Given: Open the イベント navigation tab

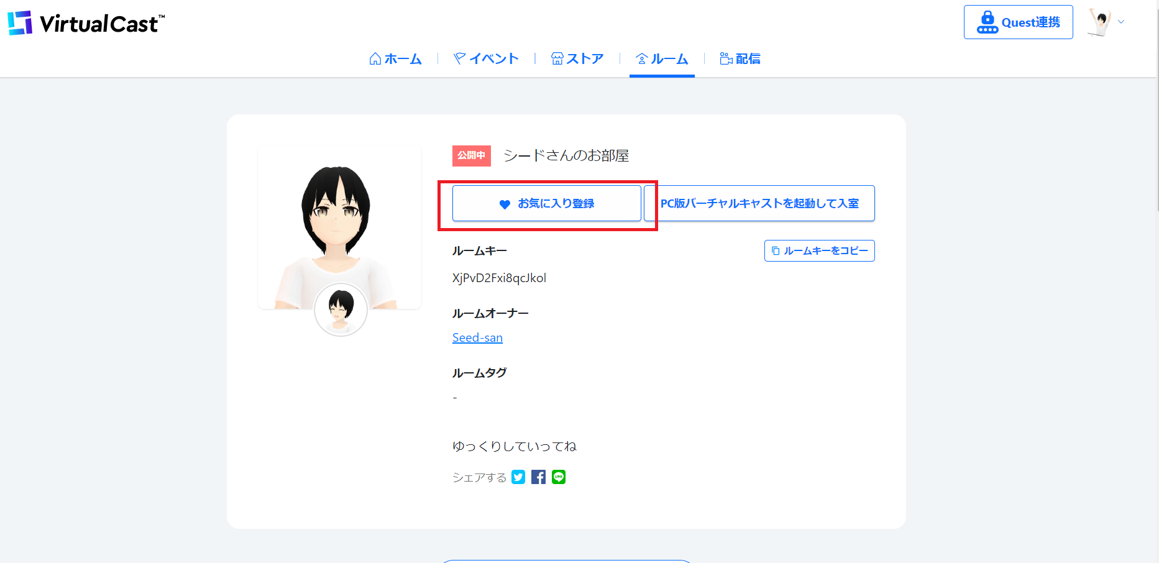Looking at the screenshot, I should click(486, 59).
